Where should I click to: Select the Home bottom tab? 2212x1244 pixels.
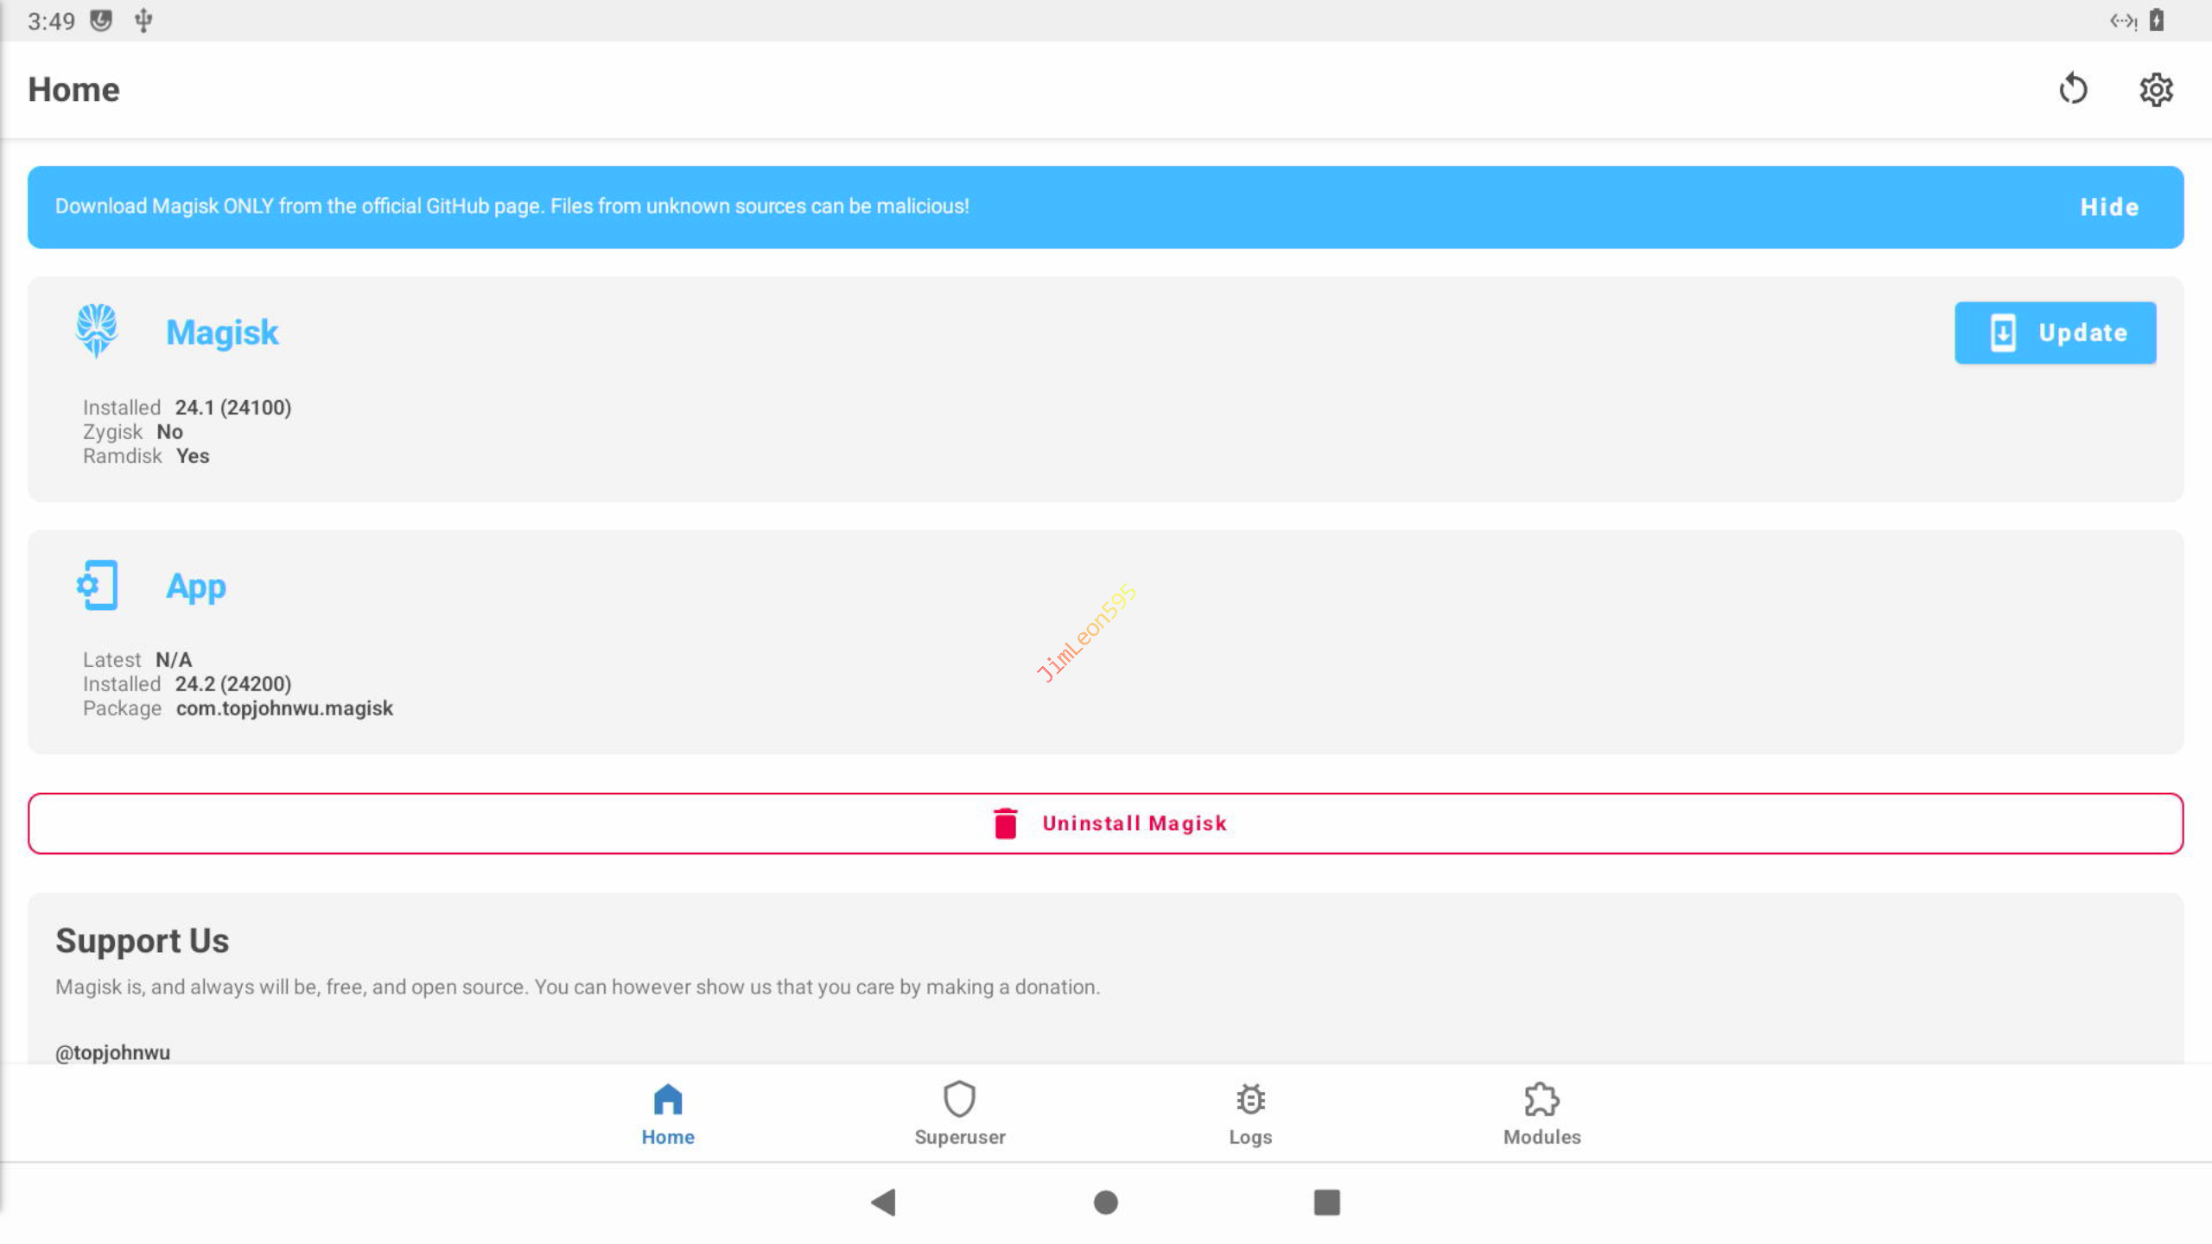pyautogui.click(x=667, y=1114)
